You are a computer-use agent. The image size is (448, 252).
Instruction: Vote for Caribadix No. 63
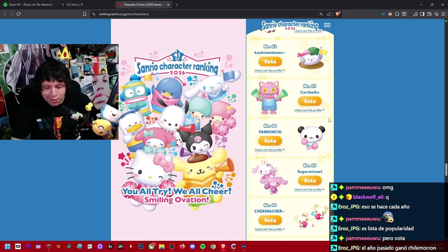click(310, 101)
